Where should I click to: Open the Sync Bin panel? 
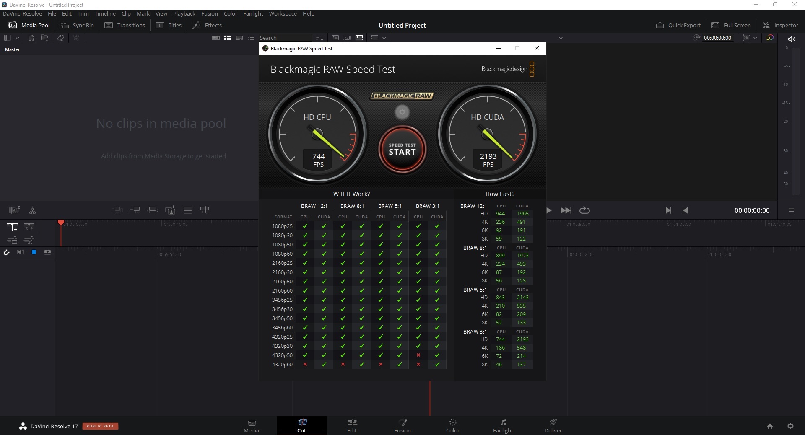(x=77, y=25)
